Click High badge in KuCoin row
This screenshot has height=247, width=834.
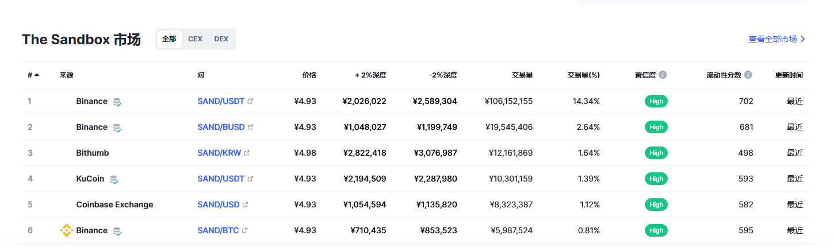(656, 179)
